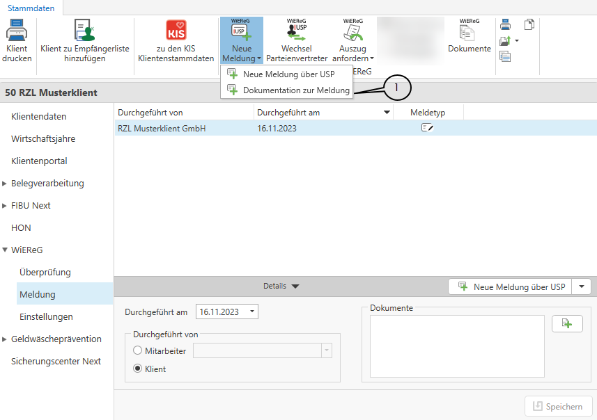
Task: Open WiEReG Dokumente
Action: click(469, 31)
